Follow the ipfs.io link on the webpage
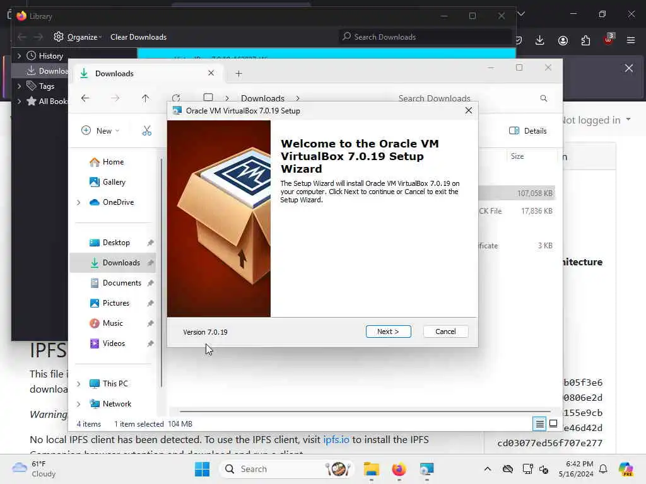 coord(336,439)
